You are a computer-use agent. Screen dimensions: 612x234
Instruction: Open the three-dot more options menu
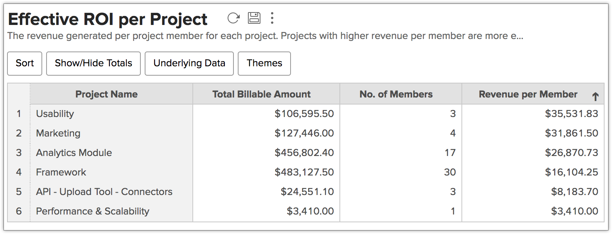click(272, 18)
